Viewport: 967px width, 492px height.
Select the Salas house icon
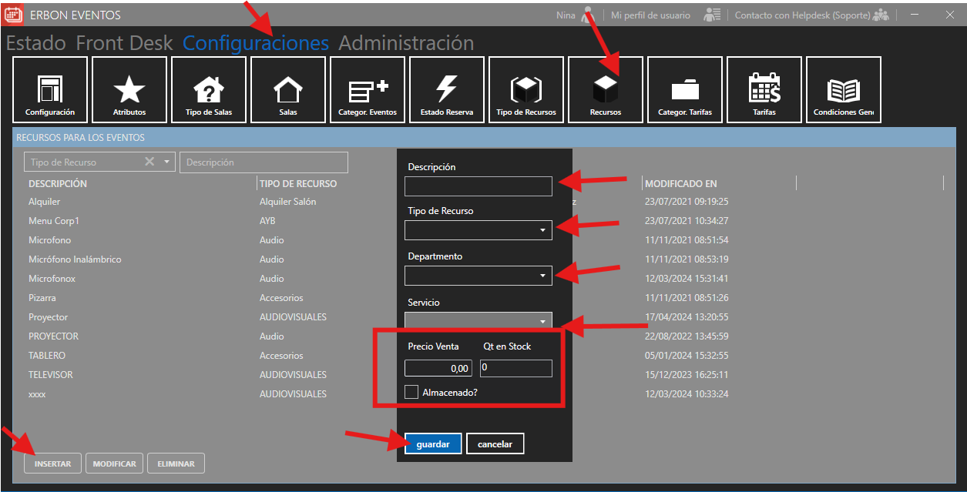pos(288,90)
